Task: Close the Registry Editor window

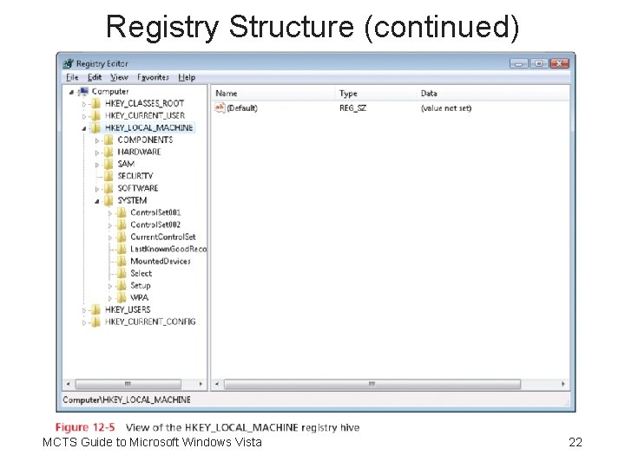Action: (x=559, y=63)
